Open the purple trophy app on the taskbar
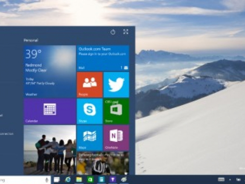Viewport: 245px width, 184px height. click(x=113, y=180)
